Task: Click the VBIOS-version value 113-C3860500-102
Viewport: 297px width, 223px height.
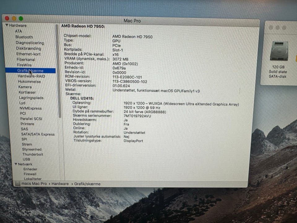Action: click(x=130, y=82)
